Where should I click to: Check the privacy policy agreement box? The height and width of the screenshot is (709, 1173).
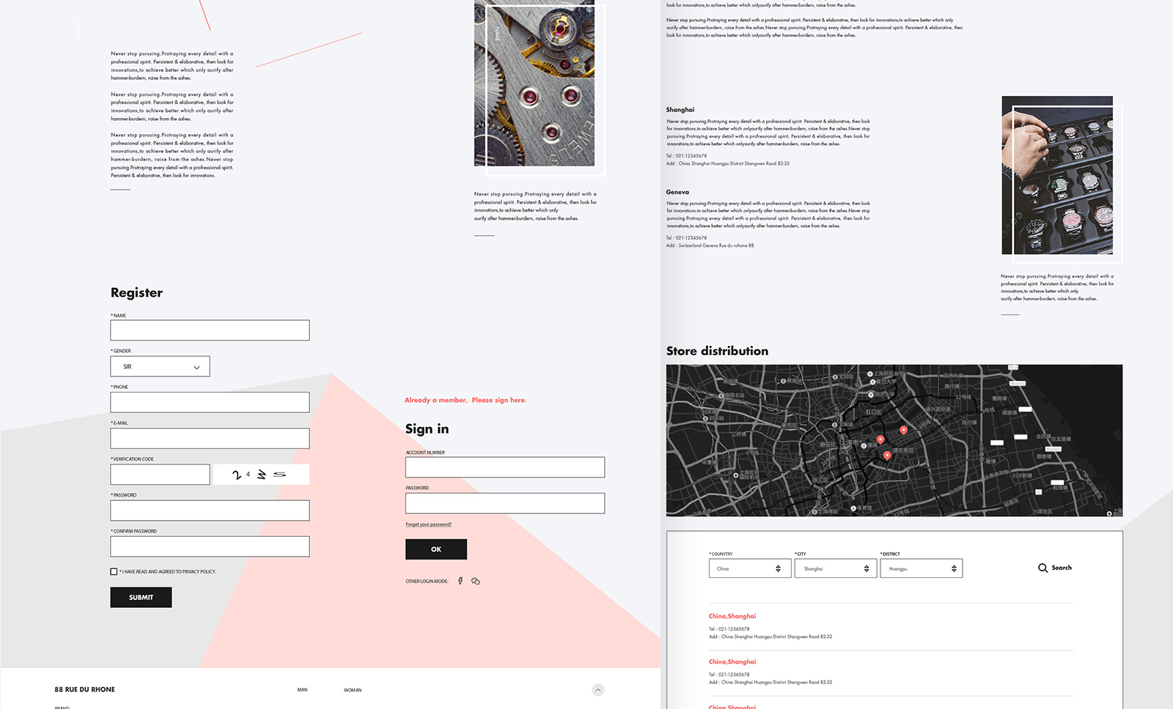(x=114, y=571)
